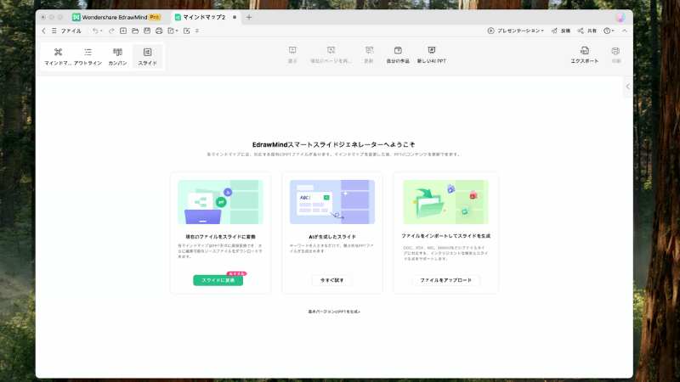Image resolution: width=680 pixels, height=382 pixels.
Task: Click the hamburger menu icon beside ファイル
Action: point(54,31)
